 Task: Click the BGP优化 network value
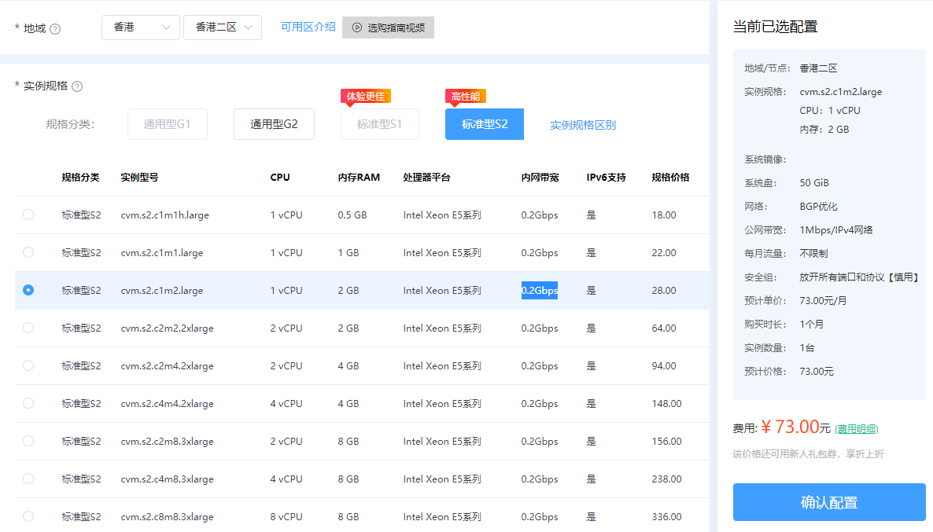pyautogui.click(x=818, y=206)
